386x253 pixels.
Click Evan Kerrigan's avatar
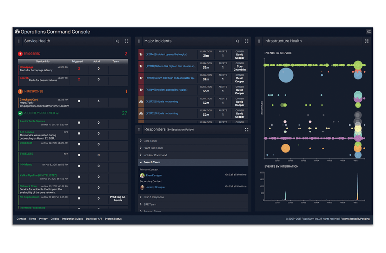tap(142, 176)
